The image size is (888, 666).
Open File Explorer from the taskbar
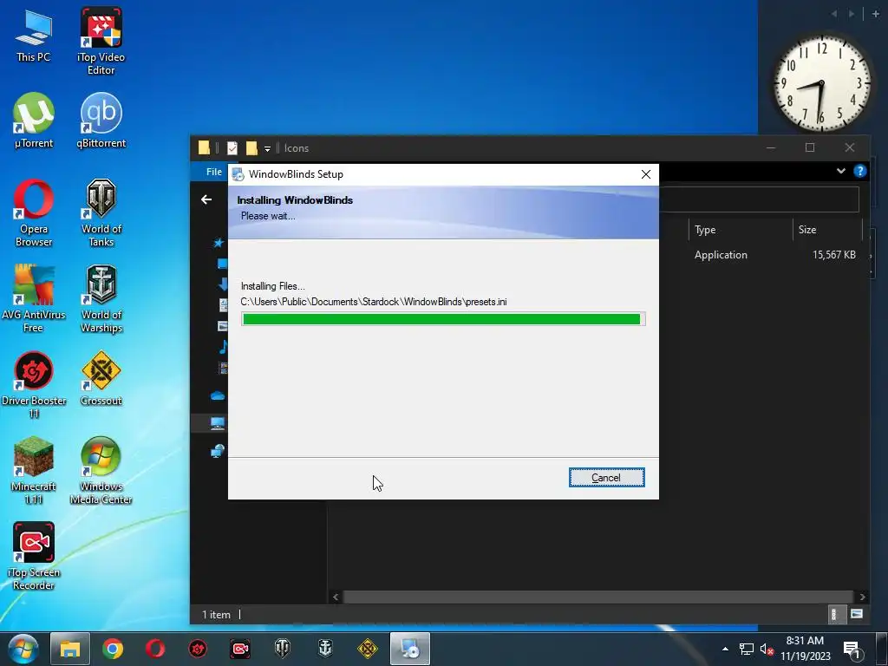(x=70, y=649)
